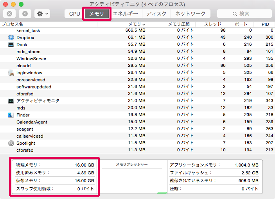Viewport: 275px width, 199px height.
Task: Open the process info inspector button
Action: point(25,14)
